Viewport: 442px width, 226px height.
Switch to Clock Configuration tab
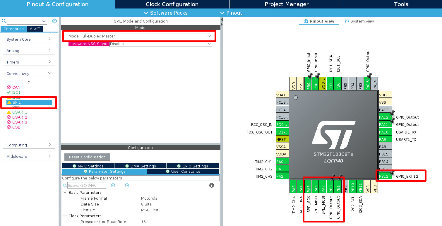pyautogui.click(x=172, y=4)
